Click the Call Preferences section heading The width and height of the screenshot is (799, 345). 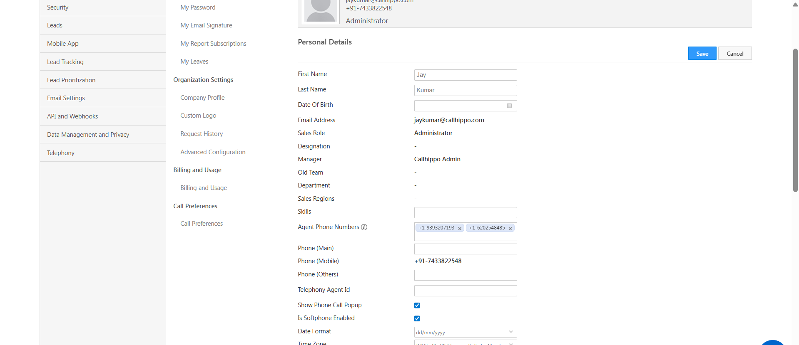[x=195, y=206]
